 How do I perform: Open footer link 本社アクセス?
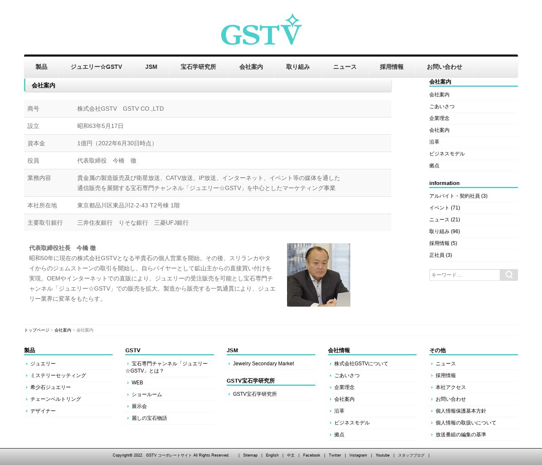tap(451, 387)
